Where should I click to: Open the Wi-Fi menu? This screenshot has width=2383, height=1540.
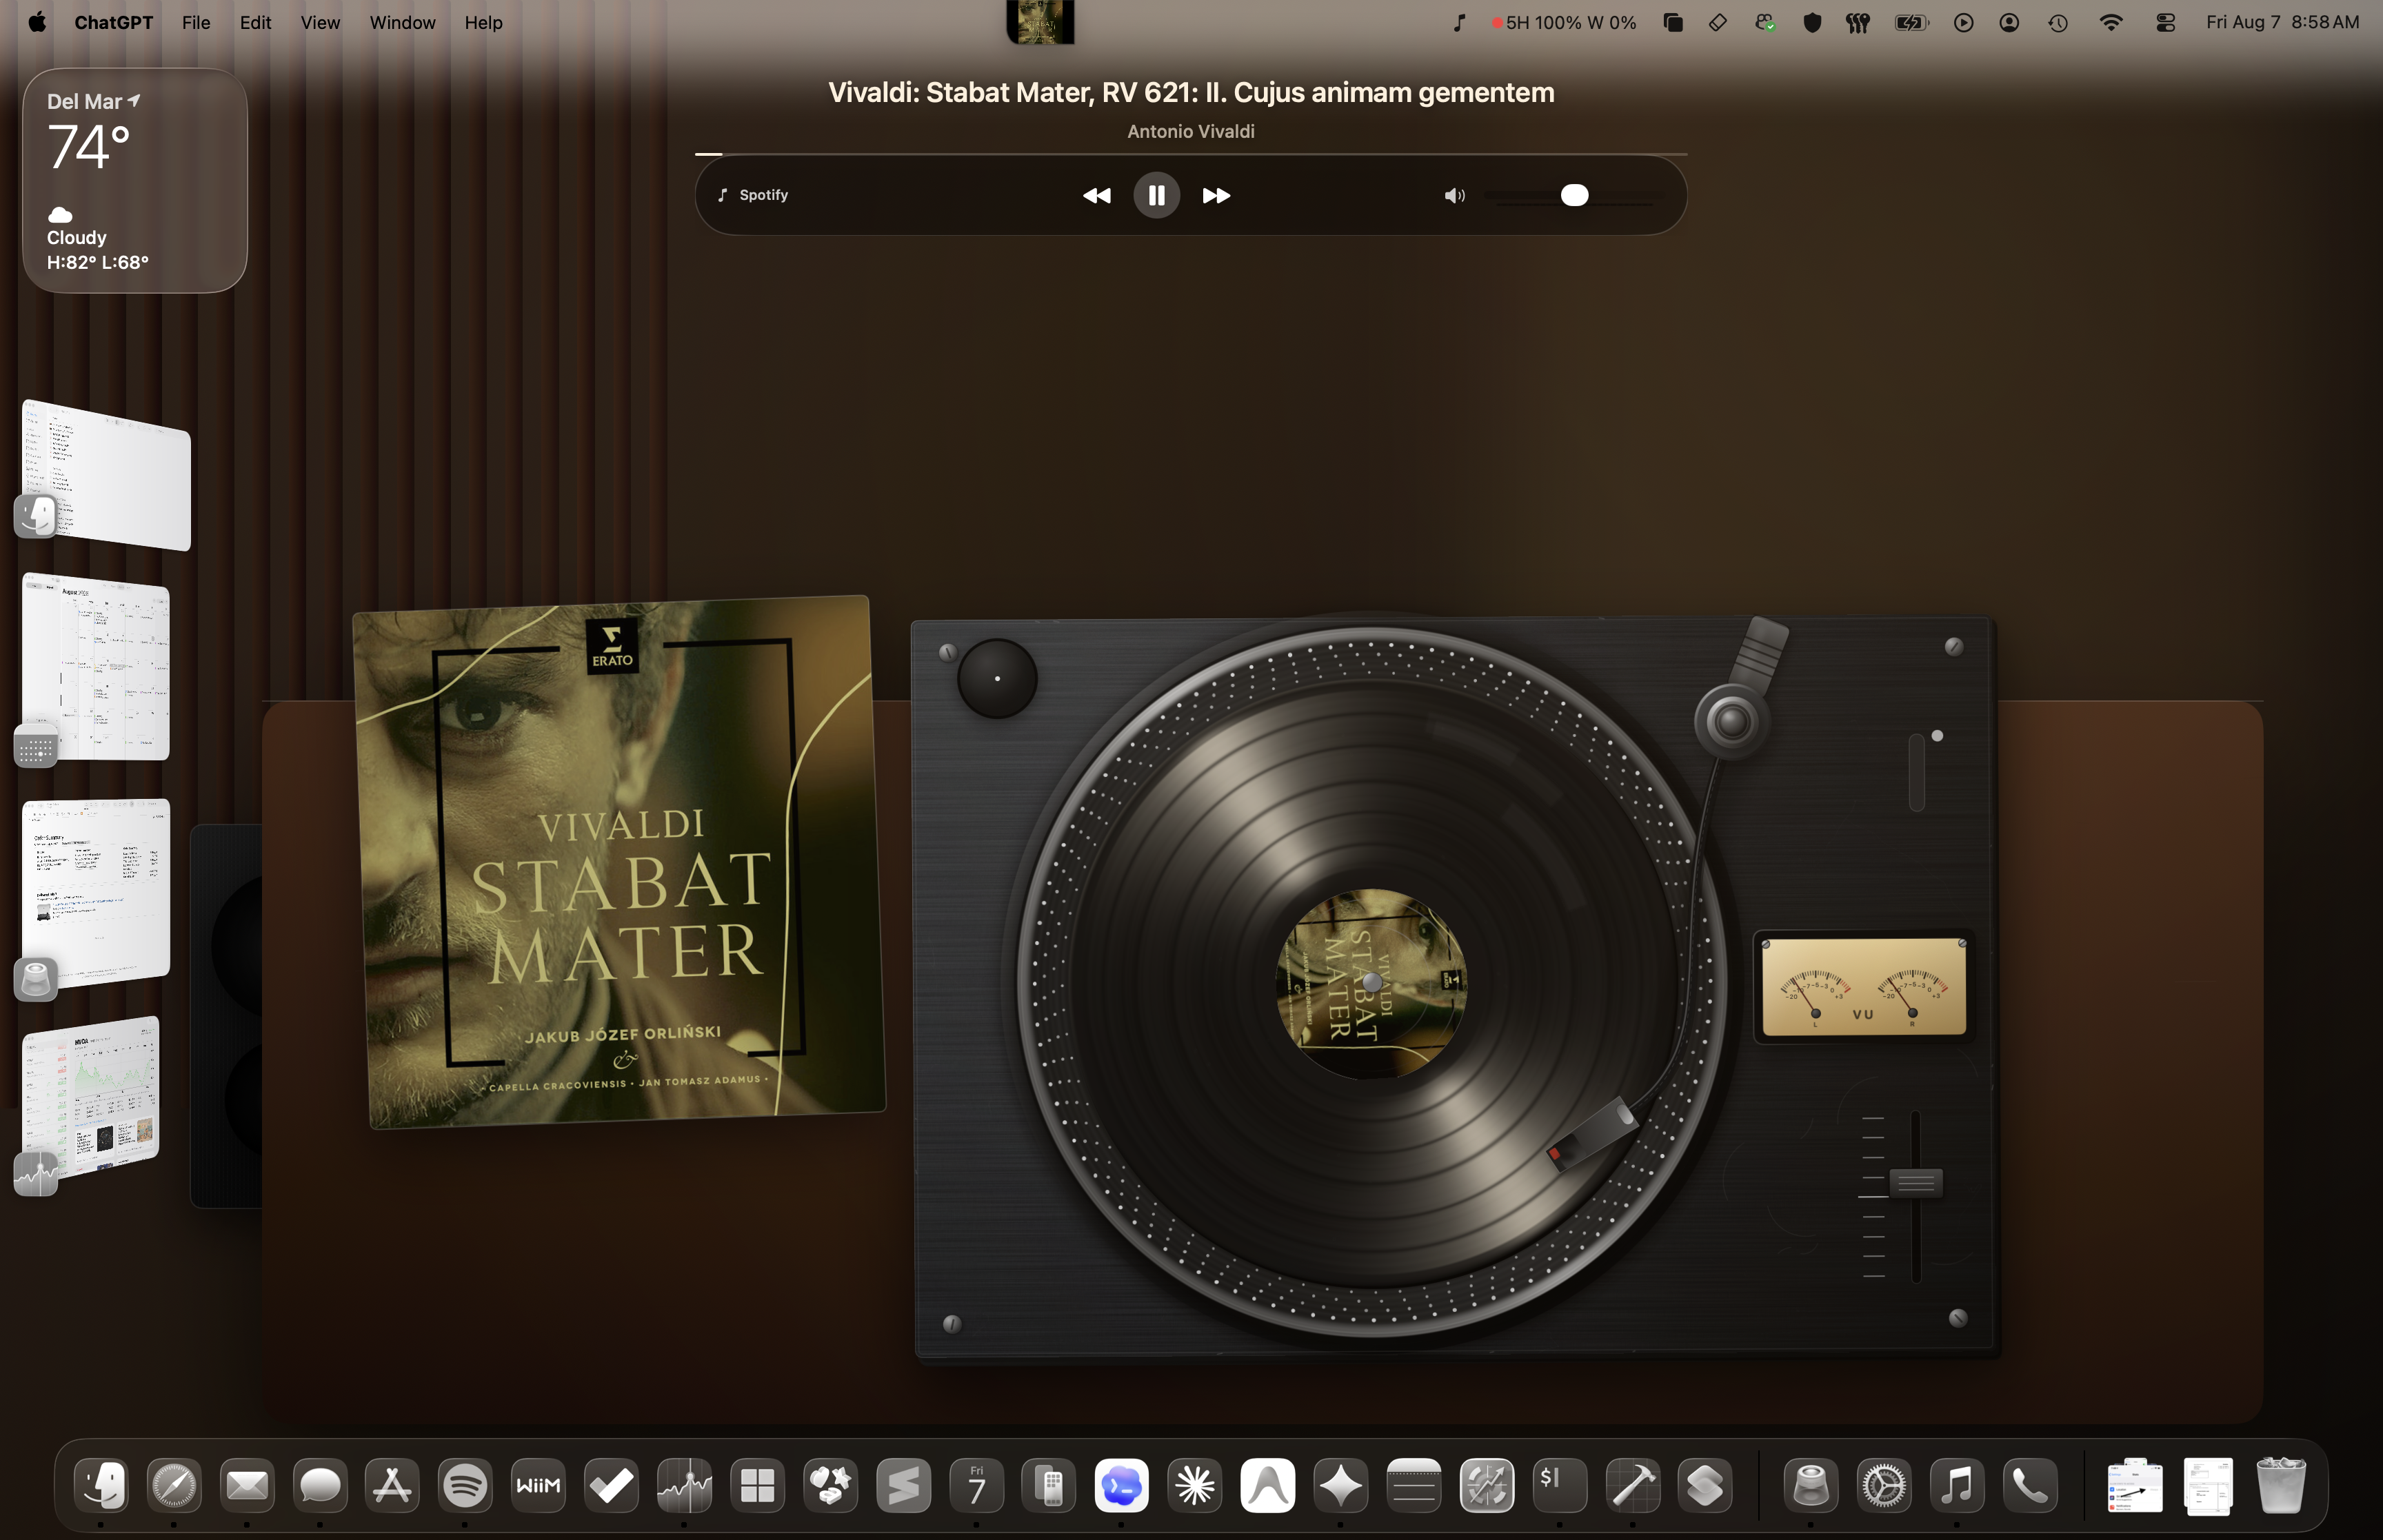pos(2110,22)
